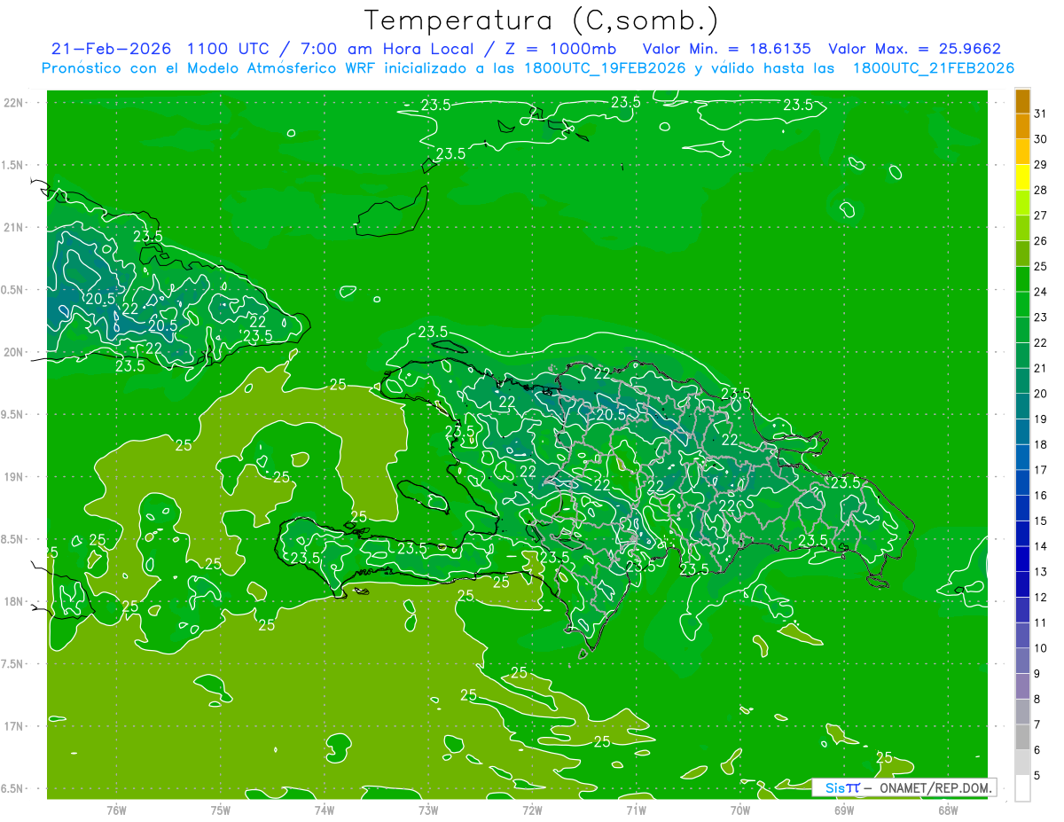
Task: Click the 18N latitude axis label
Action: pos(15,601)
